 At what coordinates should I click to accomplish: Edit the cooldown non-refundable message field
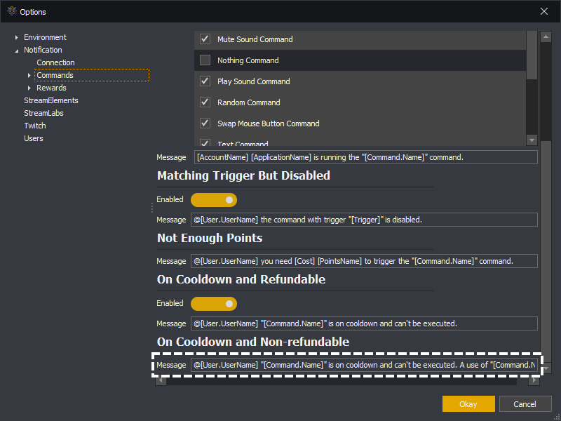pyautogui.click(x=364, y=365)
